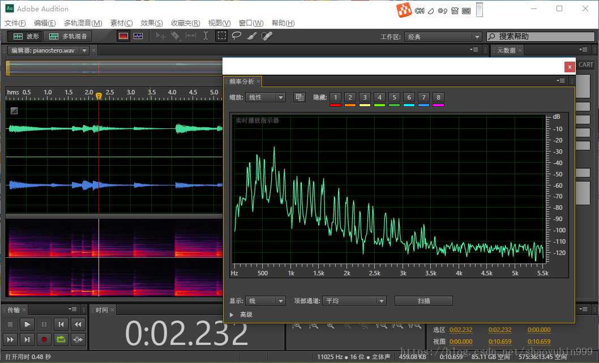Toggle the spectral pitch display icon

pos(138,36)
